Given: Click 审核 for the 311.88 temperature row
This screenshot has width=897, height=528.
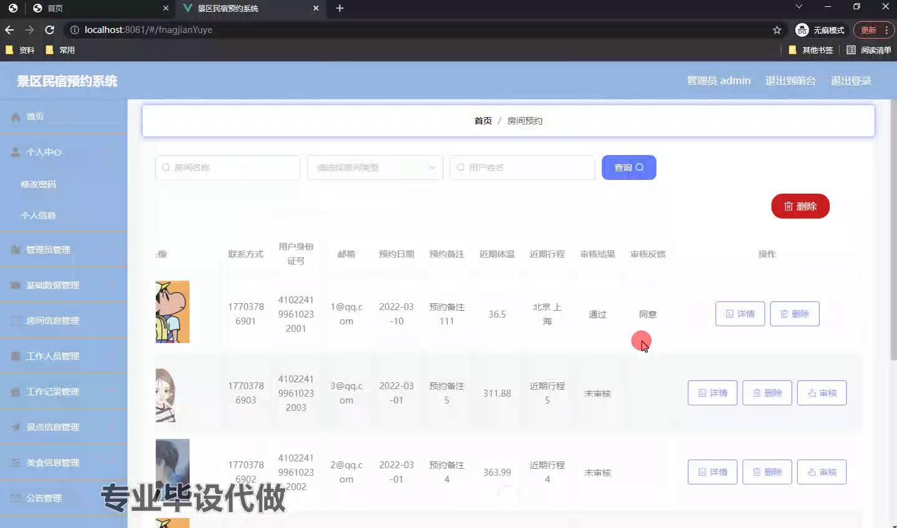Looking at the screenshot, I should (822, 393).
